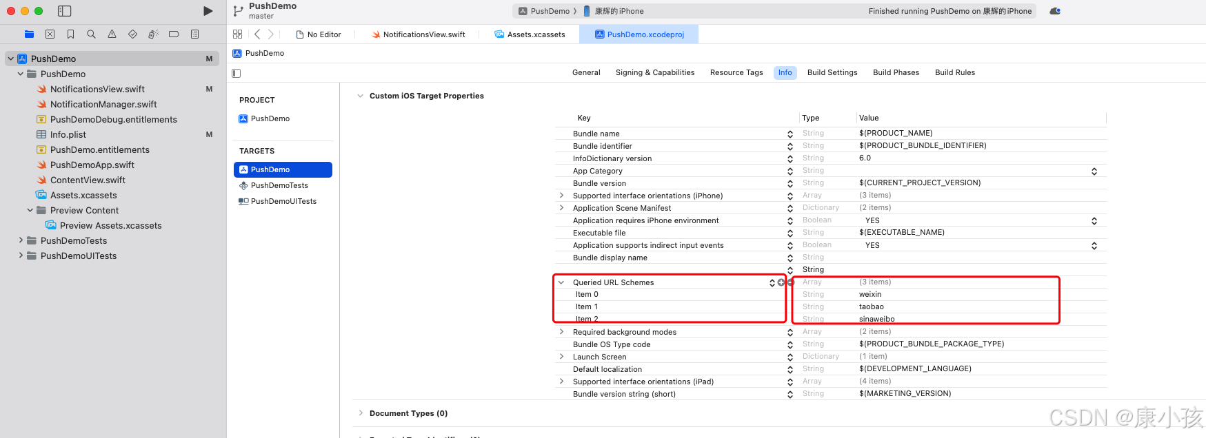
Task: Open the Breakpoint navigator icon
Action: 174,34
